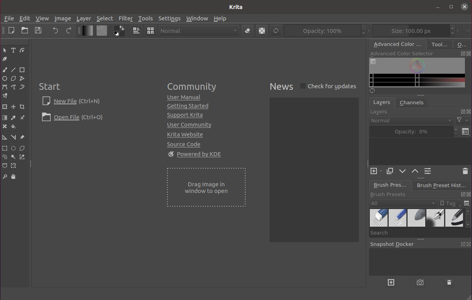Switch to the Channels tab
This screenshot has height=300, width=472.
pyautogui.click(x=411, y=102)
